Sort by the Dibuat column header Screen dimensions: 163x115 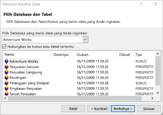[x=125, y=55]
